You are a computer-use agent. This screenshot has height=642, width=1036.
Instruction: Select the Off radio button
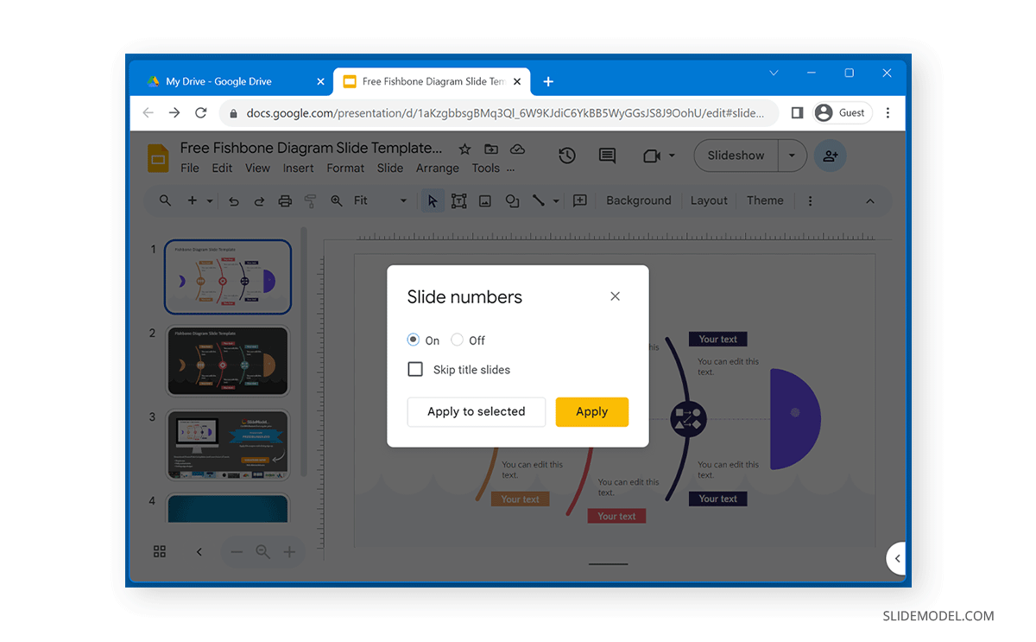pyautogui.click(x=458, y=340)
